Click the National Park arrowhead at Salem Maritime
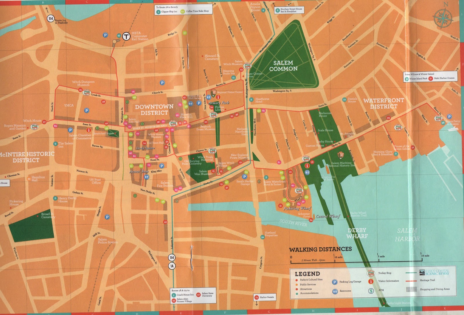Image resolution: width=464 pixels, height=315 pixels. pos(341,155)
